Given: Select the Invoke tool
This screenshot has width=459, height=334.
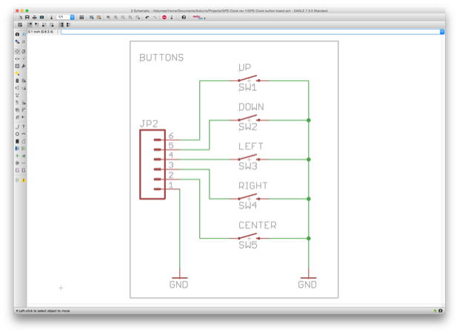Looking at the screenshot, I should (24, 117).
